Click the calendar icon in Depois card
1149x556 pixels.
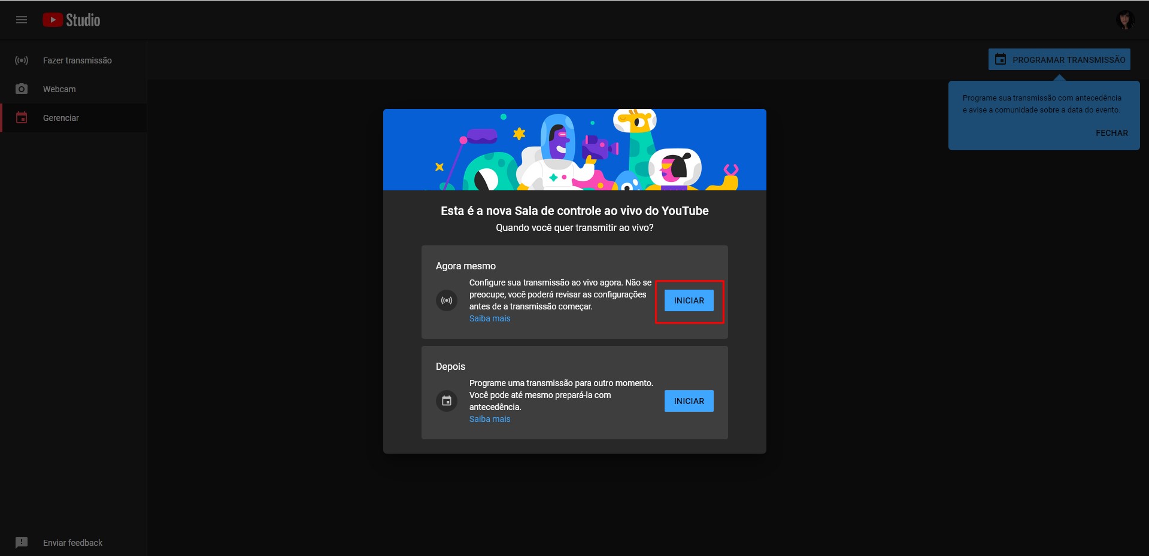point(447,401)
